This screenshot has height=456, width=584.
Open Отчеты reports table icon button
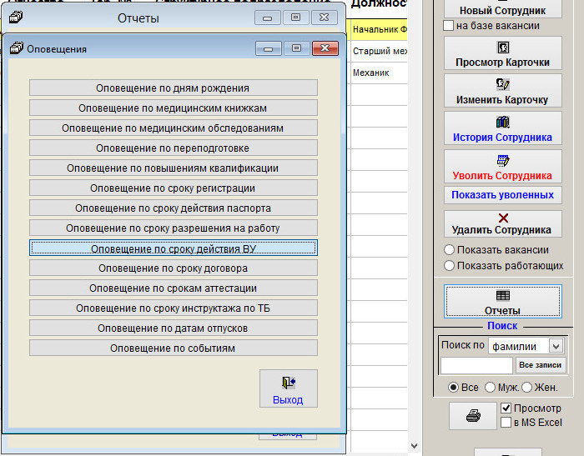[x=502, y=302]
